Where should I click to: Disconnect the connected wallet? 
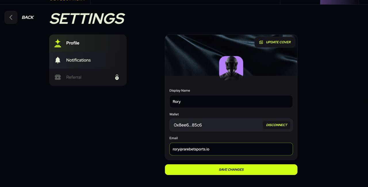(x=277, y=125)
